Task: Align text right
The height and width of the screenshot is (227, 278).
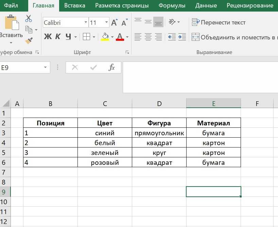Action: tap(158, 37)
